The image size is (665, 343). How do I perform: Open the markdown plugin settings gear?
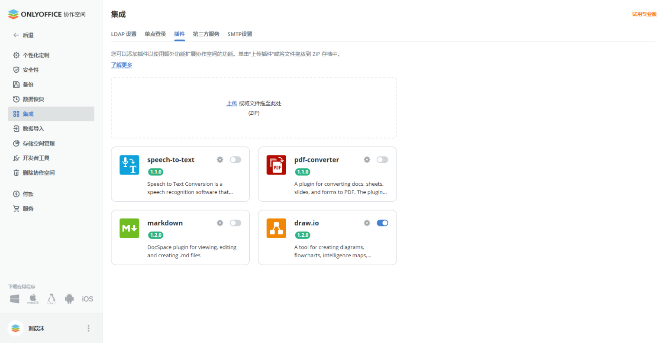tap(220, 223)
